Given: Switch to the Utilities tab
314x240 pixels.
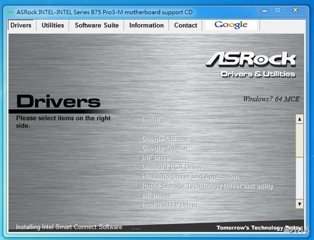Looking at the screenshot, I should 53,25.
